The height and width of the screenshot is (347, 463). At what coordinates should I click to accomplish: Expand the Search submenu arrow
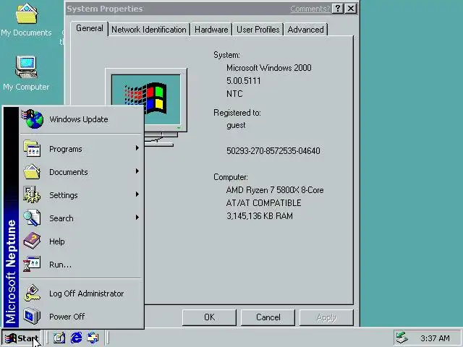[137, 217]
